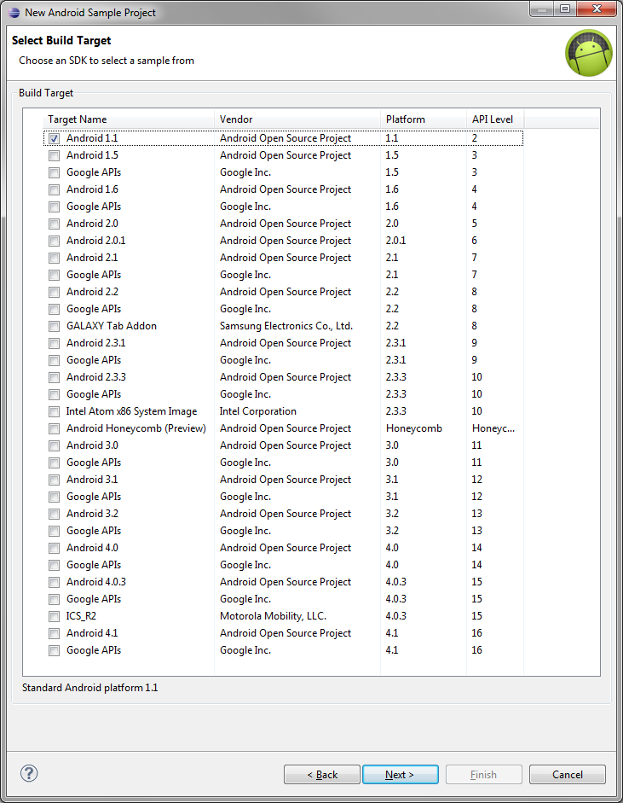Check the ICS_R2 target checkbox
623x803 pixels.
coord(55,616)
